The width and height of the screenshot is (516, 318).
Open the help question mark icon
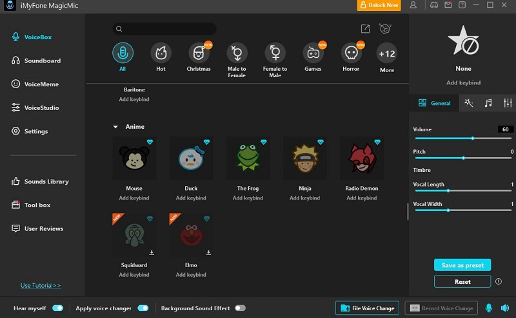[x=462, y=5]
